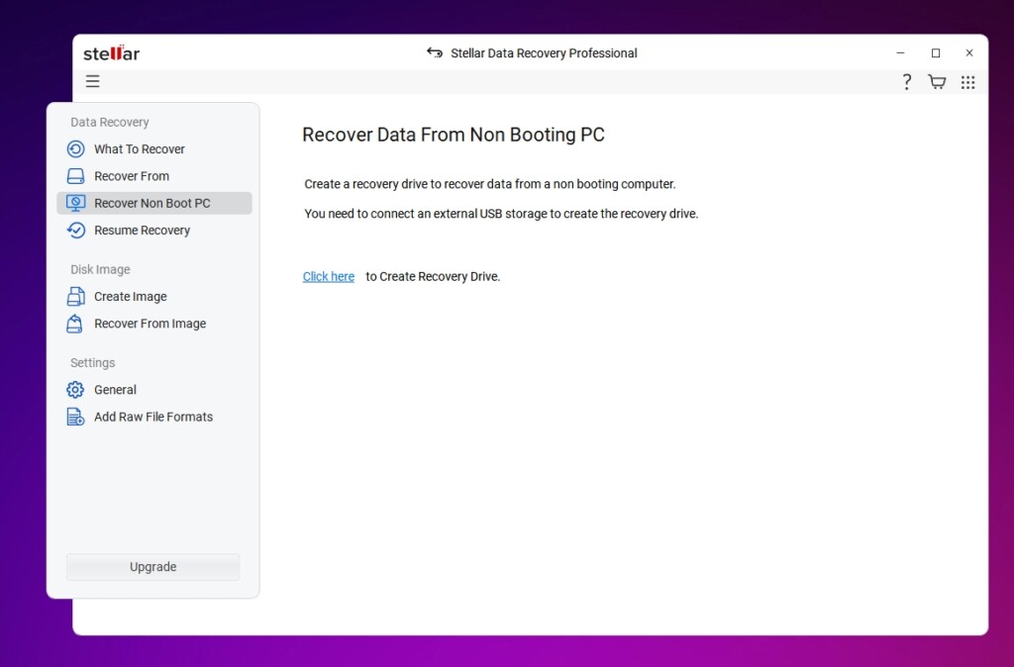Click the back arrow icon beside title
Image resolution: width=1014 pixels, height=667 pixels.
click(435, 53)
